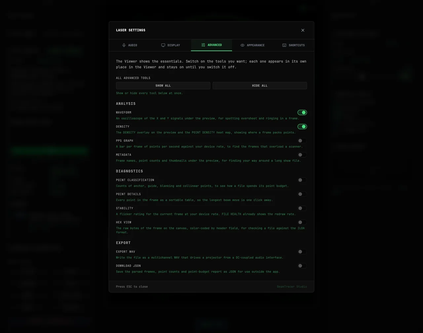
Task: Enable the Export WAV toggle
Action: 302,252
